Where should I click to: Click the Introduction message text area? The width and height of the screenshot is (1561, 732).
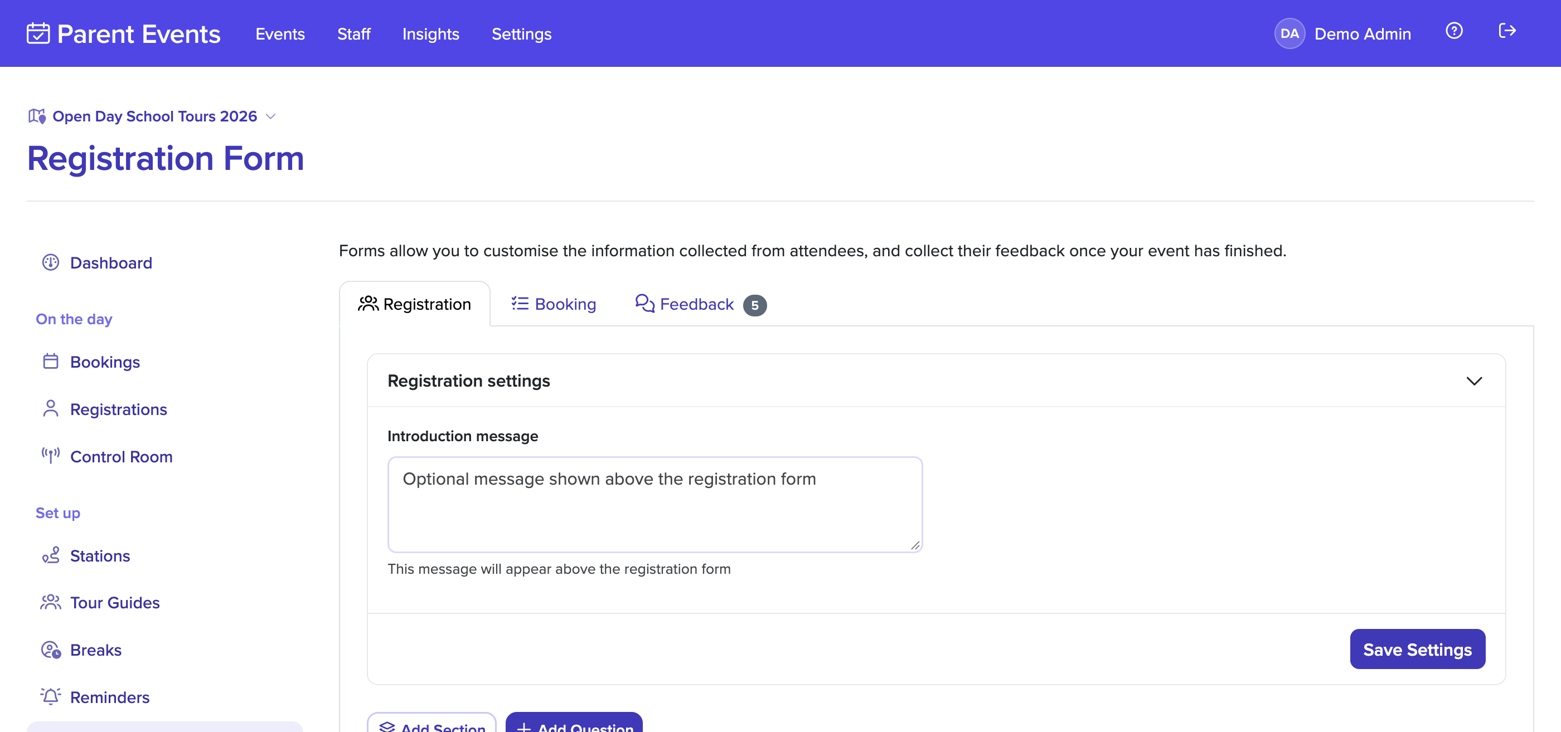click(655, 504)
